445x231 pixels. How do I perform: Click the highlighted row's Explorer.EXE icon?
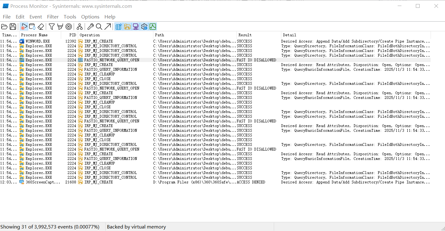point(22,60)
